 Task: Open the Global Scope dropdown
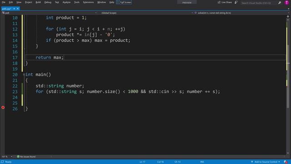pyautogui.click(x=146, y=13)
